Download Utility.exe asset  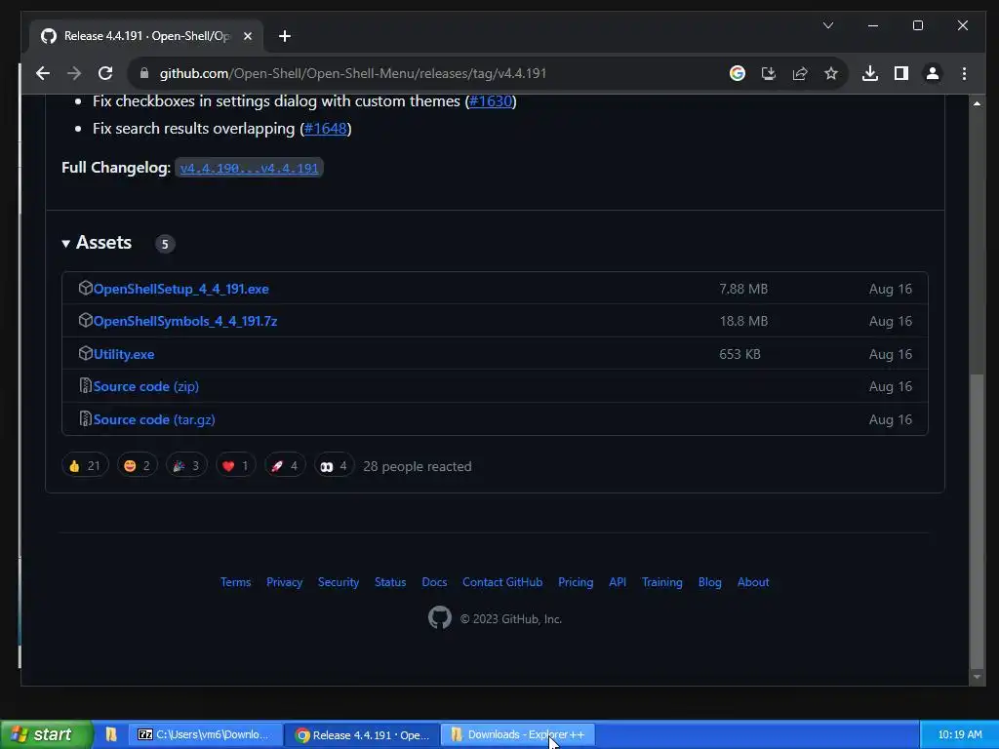[x=124, y=354]
